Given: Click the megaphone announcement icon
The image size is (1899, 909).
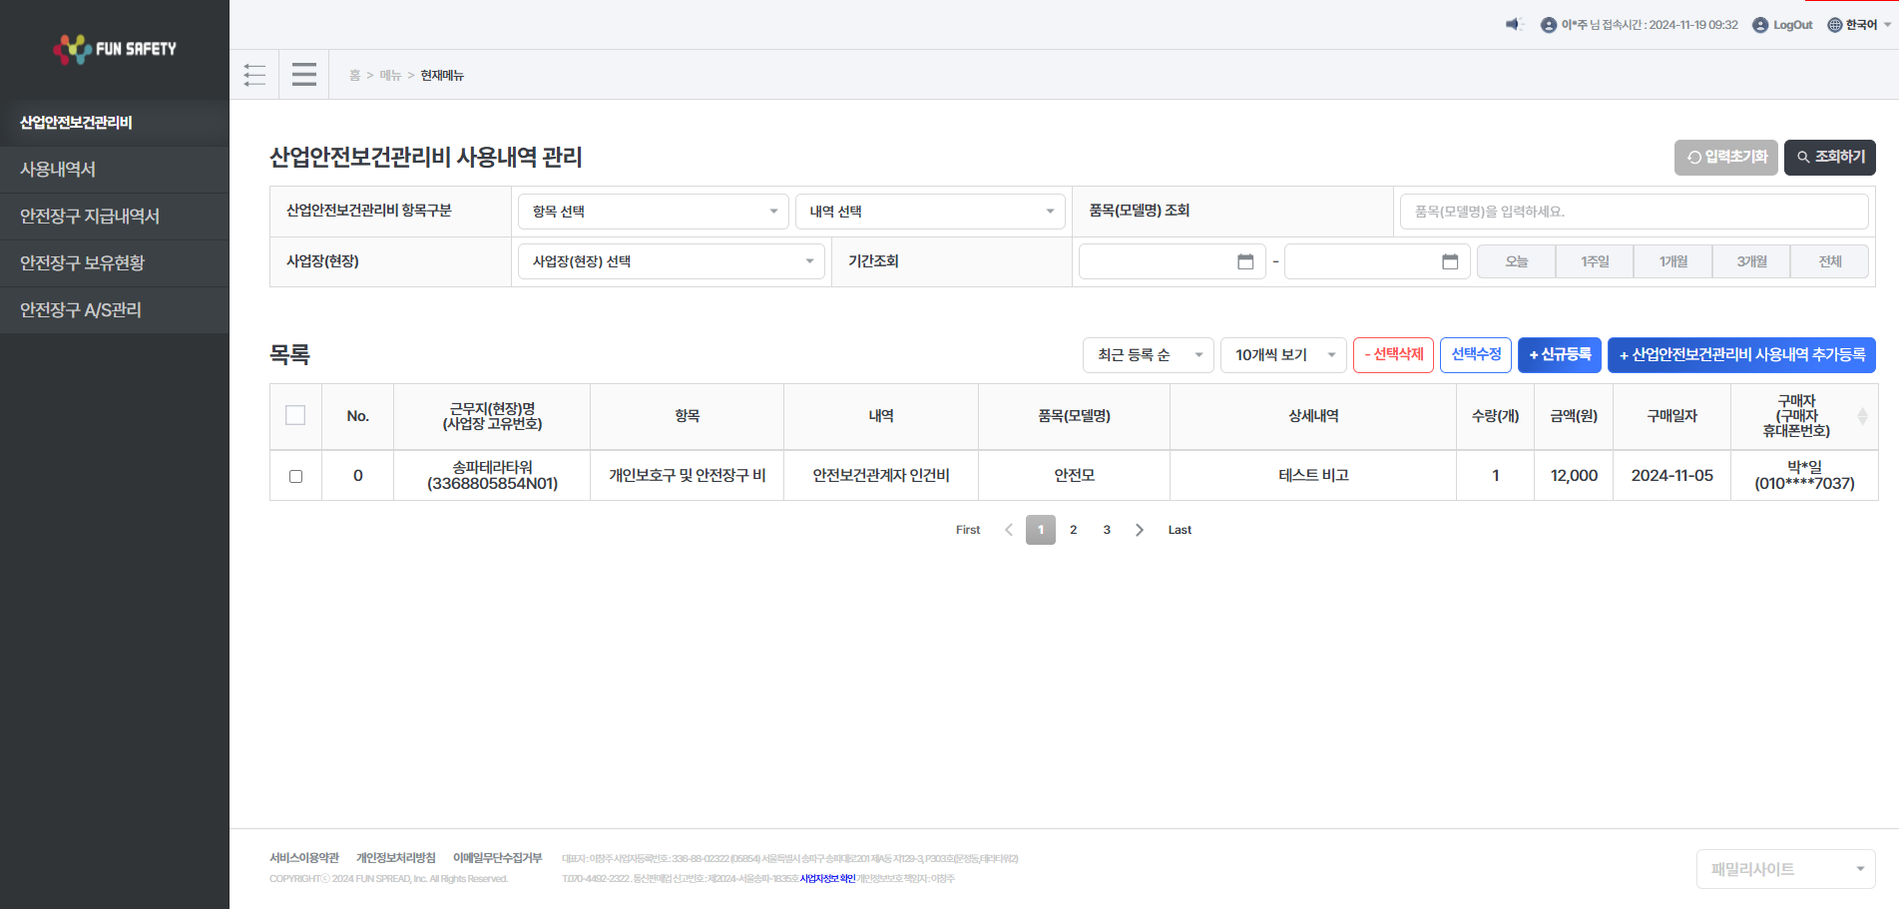Looking at the screenshot, I should tap(1514, 25).
